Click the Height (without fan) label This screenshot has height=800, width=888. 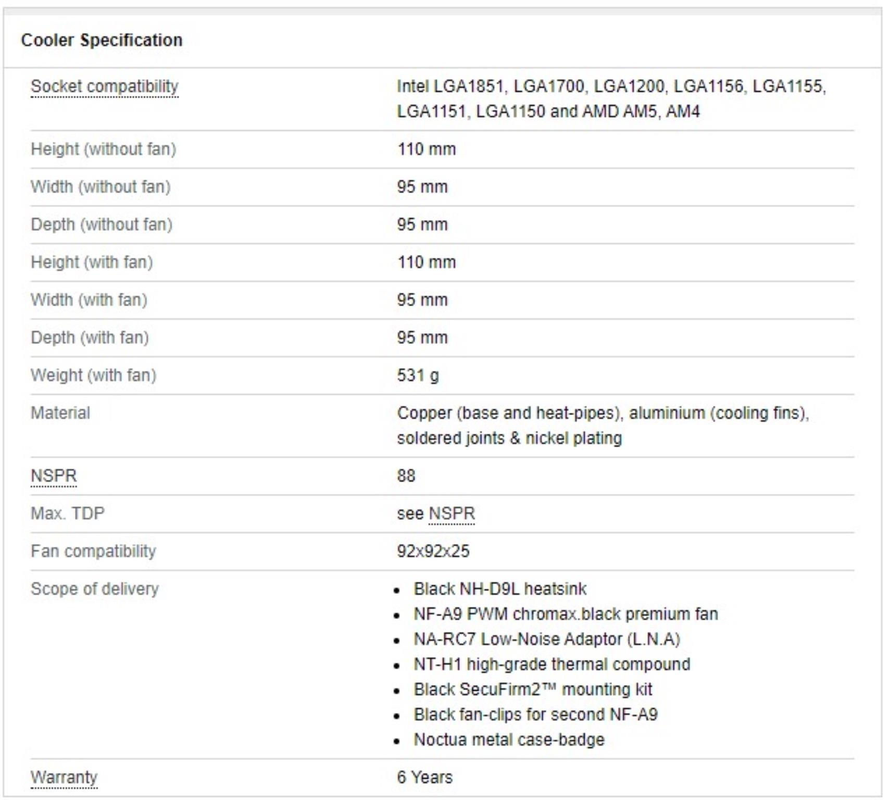pyautogui.click(x=103, y=149)
